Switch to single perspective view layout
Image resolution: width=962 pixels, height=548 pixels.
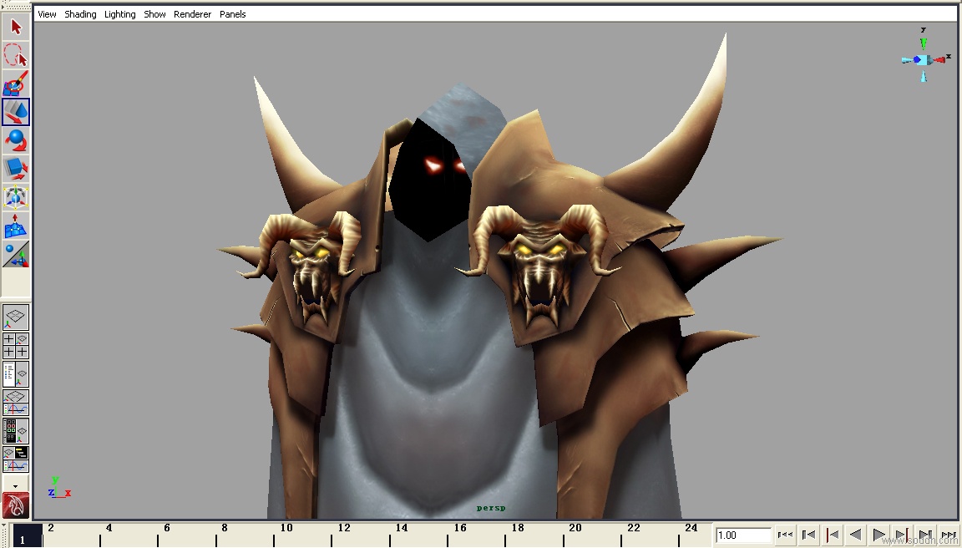pyautogui.click(x=16, y=317)
